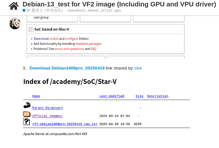Go to the forum home icon
Image resolution: width=219 pixels, height=148 pixels.
14,6
